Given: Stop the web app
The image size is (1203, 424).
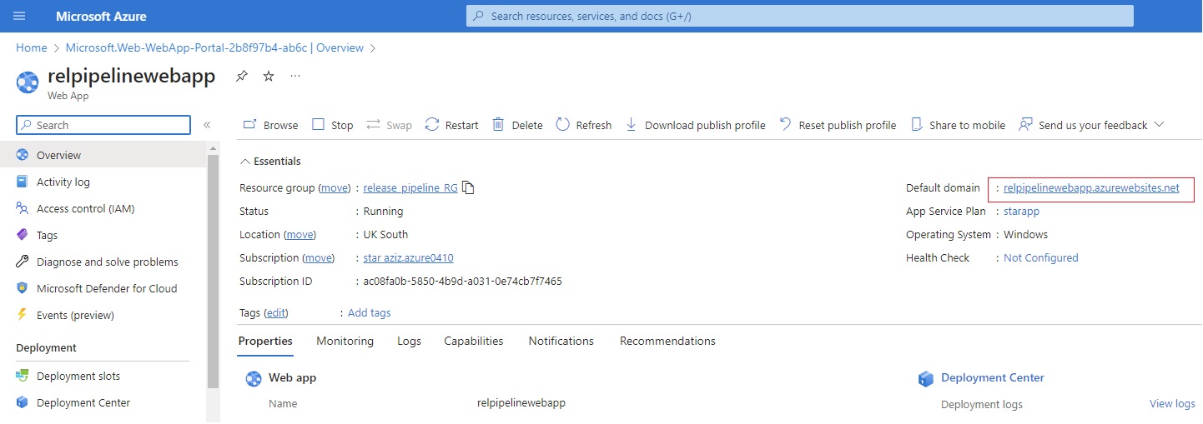Looking at the screenshot, I should (333, 125).
